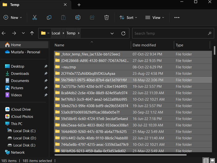
Task: Click the Search Temp field
Action: pos(173,33)
